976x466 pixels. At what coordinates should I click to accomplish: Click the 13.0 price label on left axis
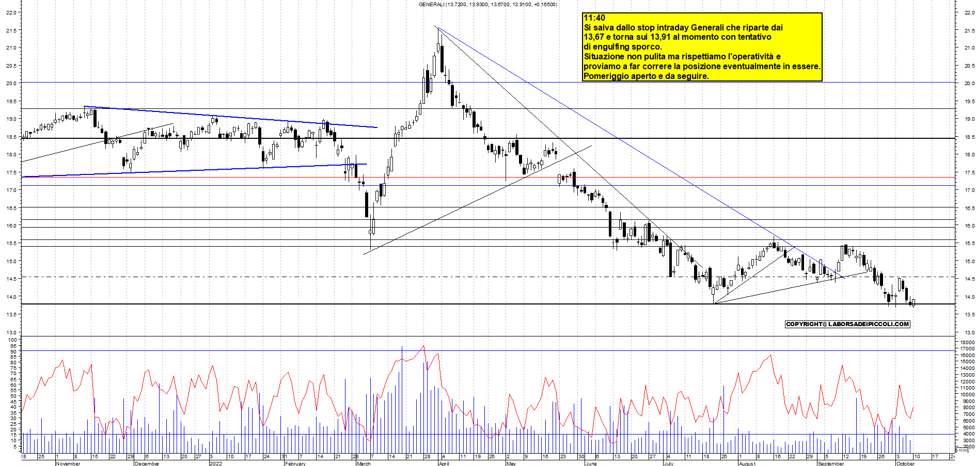(11, 333)
